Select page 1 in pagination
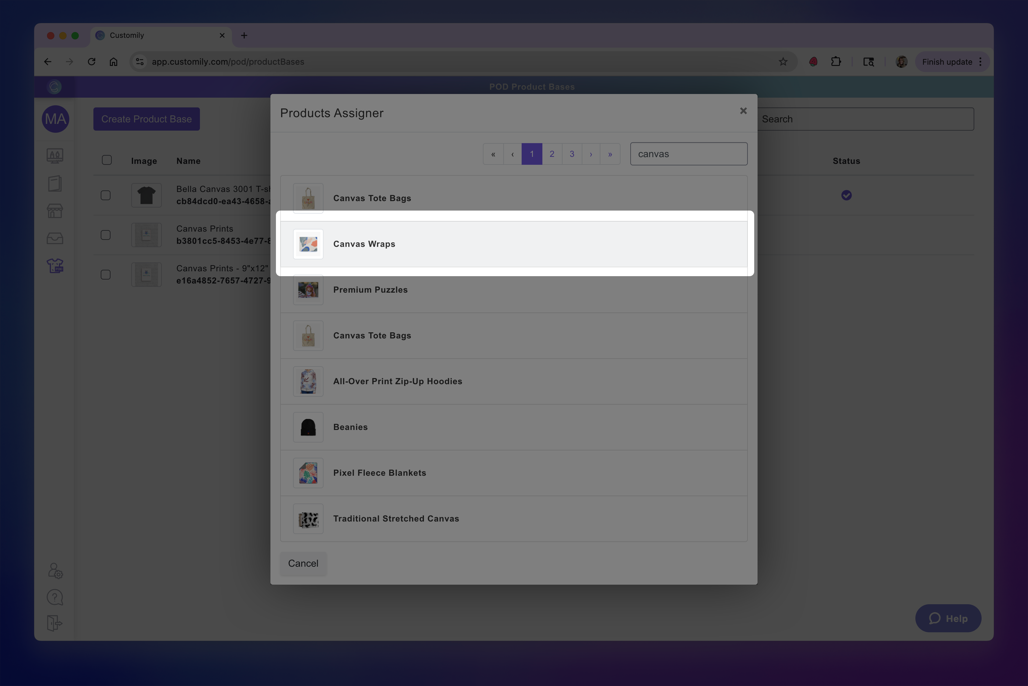1028x686 pixels. (x=532, y=154)
